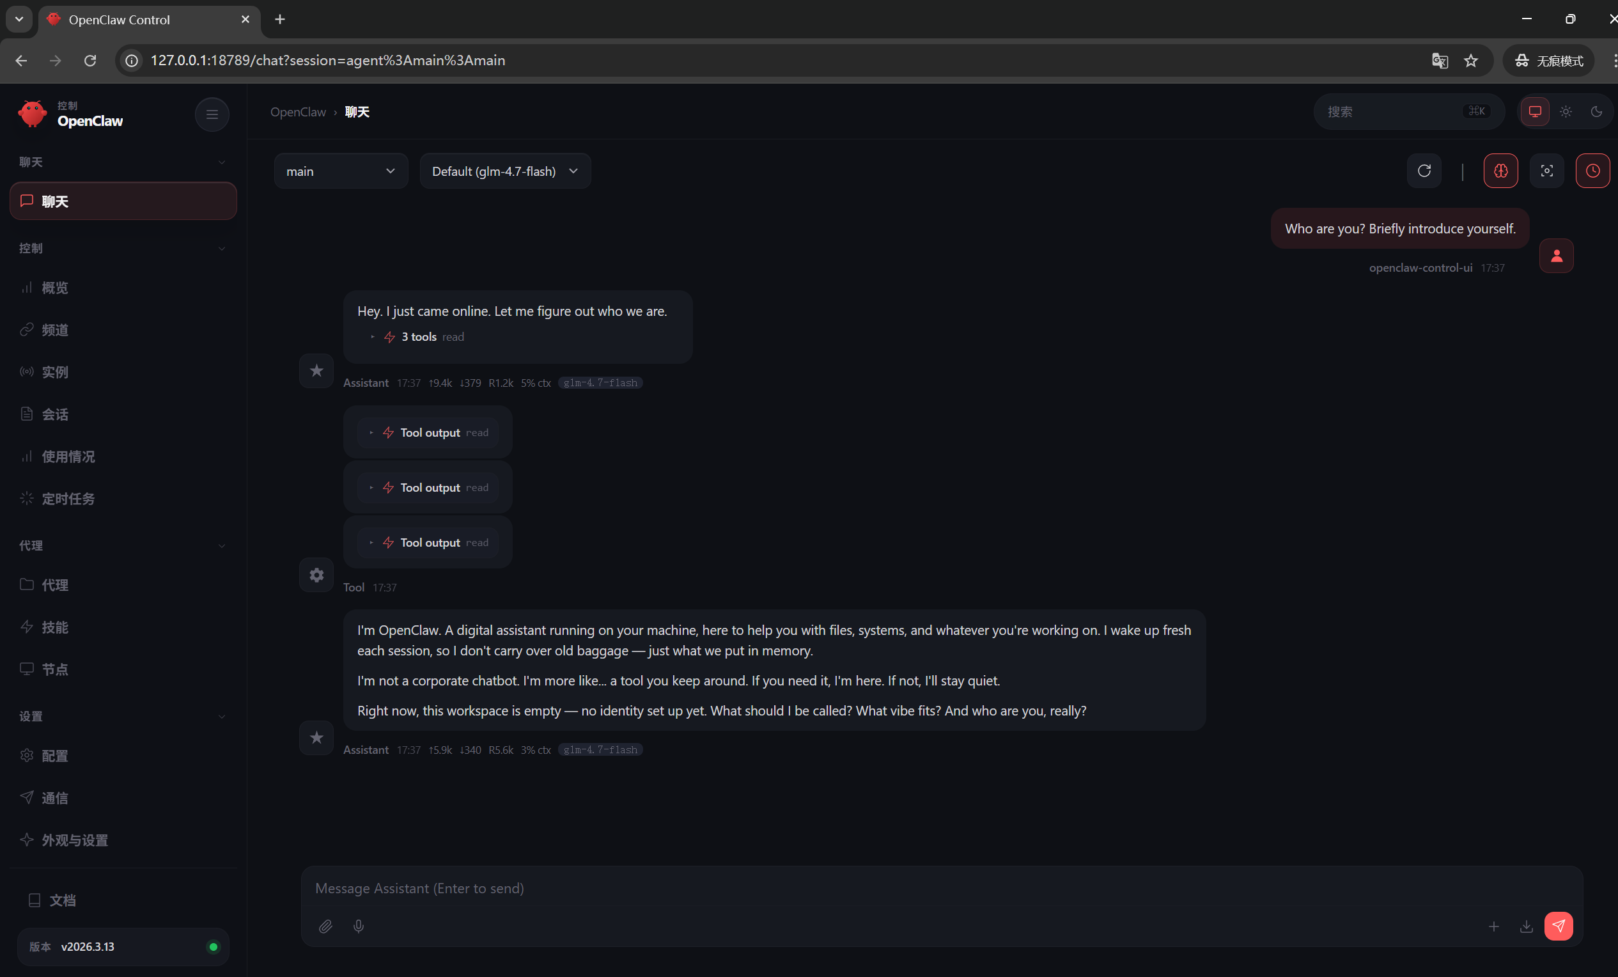Click the microphone voice input icon
This screenshot has width=1618, height=977.
(359, 926)
